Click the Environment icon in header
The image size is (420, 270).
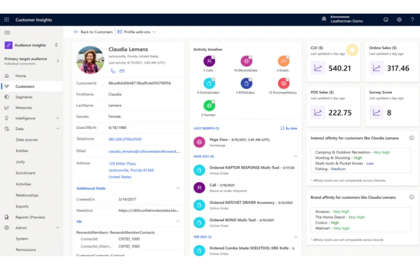[x=324, y=19]
